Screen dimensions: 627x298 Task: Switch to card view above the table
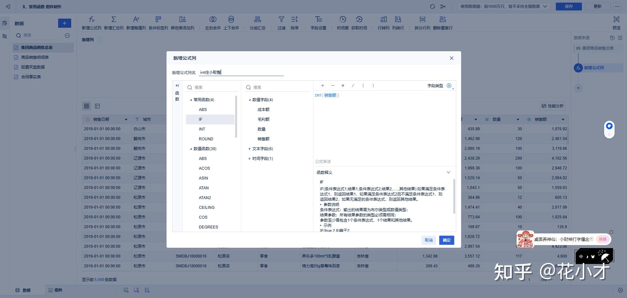click(x=97, y=106)
